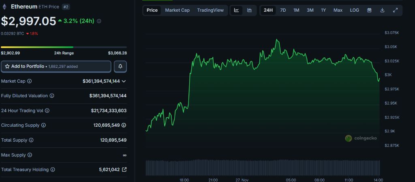The image size is (415, 182).
Task: Click the price alert bell icon
Action: (x=120, y=66)
